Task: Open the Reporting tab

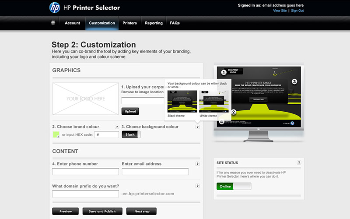Action: click(x=154, y=23)
